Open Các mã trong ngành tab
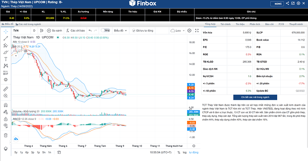This screenshot has height=161, width=308. tap(28, 24)
